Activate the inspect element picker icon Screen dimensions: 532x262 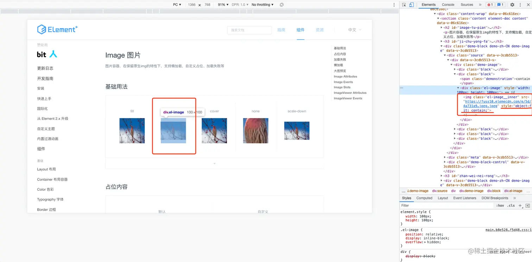click(x=404, y=5)
